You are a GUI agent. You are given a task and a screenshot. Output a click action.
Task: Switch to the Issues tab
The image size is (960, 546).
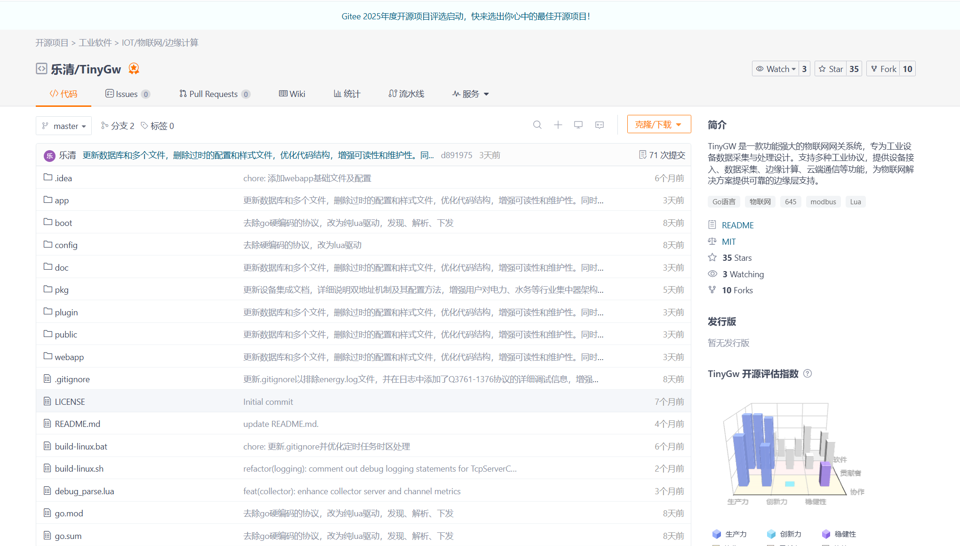pos(126,94)
